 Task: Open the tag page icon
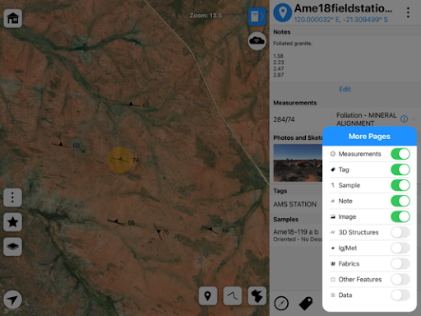[306, 304]
